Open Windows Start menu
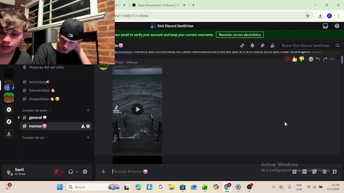Screen dimensions: 344x193 point(60,187)
